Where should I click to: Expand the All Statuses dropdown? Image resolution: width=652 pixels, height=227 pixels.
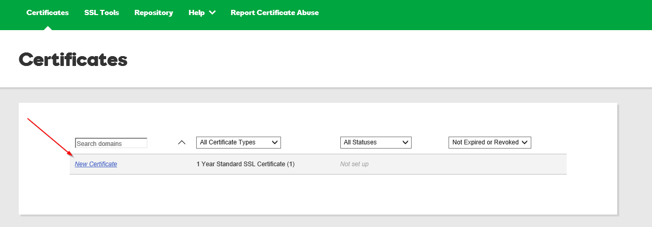pyautogui.click(x=376, y=142)
